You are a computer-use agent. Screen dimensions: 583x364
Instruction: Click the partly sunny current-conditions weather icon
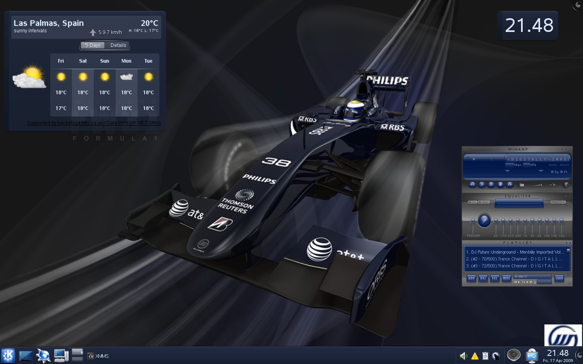tap(30, 76)
